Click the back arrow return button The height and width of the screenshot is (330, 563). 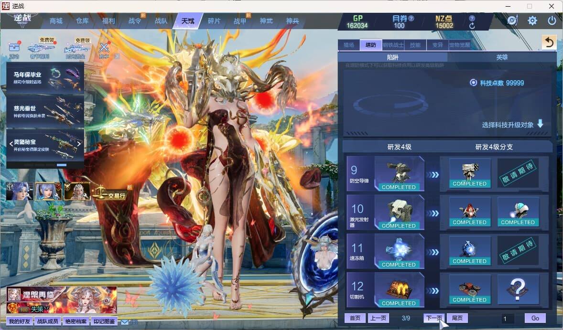549,43
